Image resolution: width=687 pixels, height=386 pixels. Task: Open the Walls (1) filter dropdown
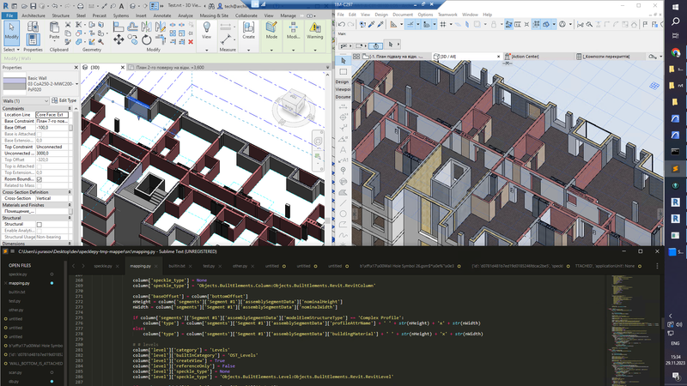click(26, 101)
